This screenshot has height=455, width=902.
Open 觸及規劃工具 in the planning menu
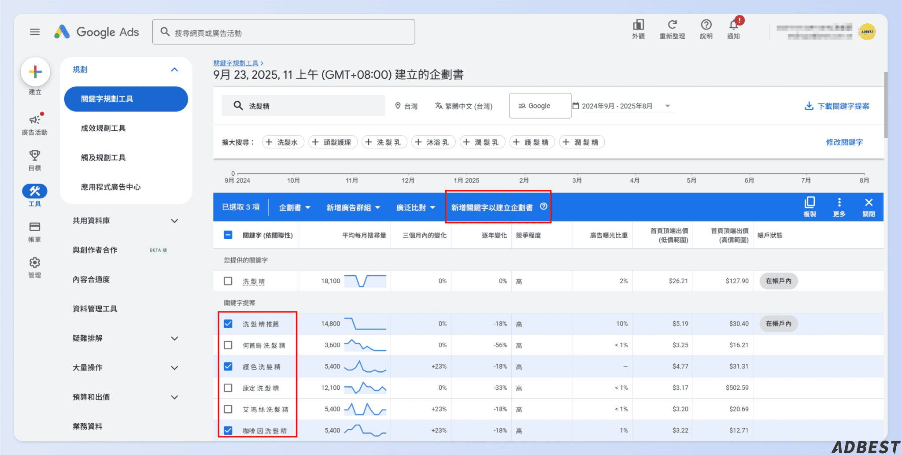click(104, 158)
